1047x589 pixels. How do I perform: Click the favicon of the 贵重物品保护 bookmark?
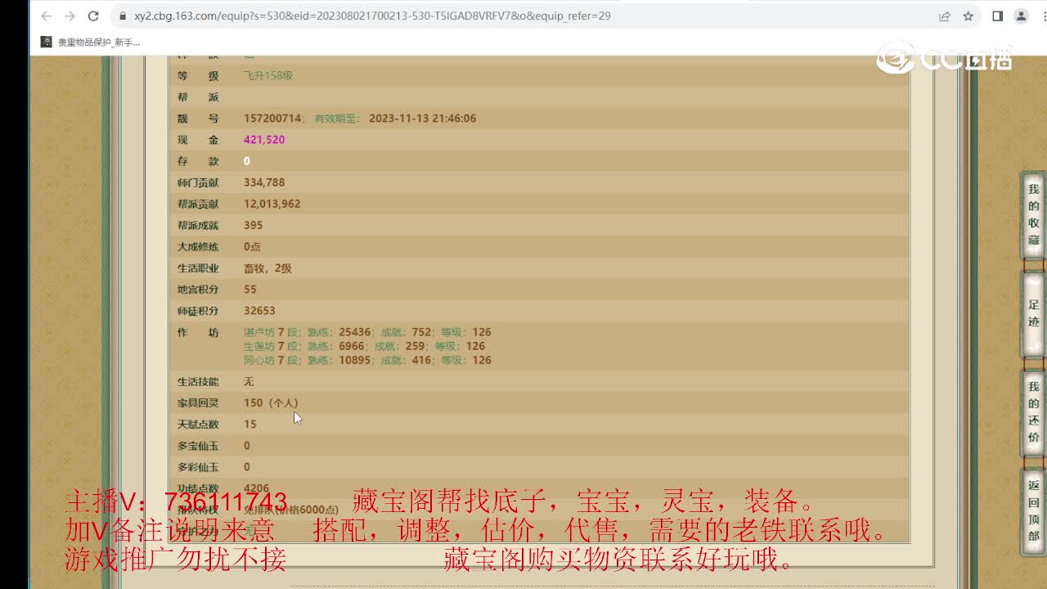point(44,41)
